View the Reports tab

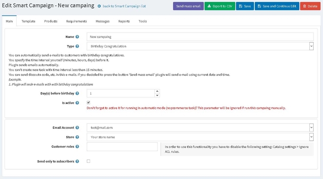tap(124, 21)
